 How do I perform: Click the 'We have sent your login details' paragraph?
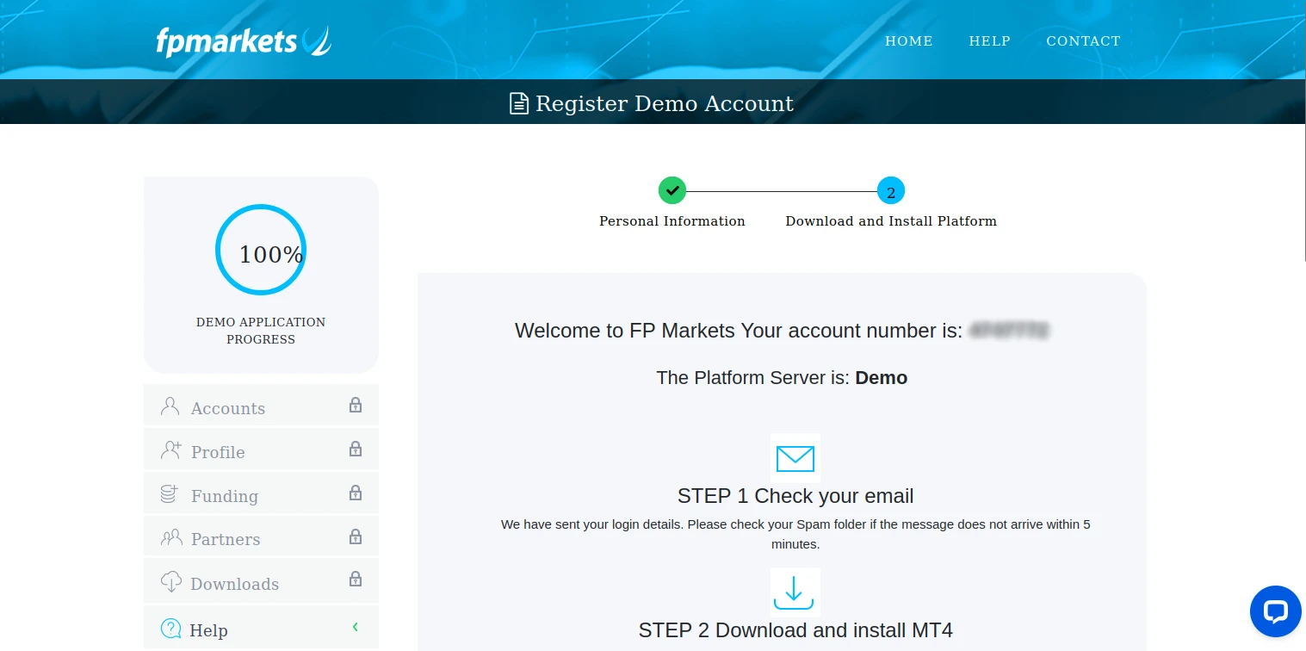(795, 534)
